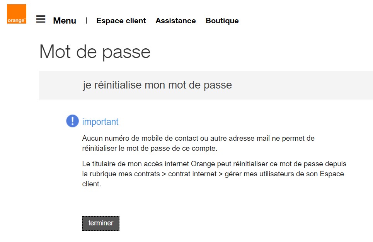Viewport: 373px width, 242px height.
Task: Open the hamburger menu icon
Action: pos(41,19)
